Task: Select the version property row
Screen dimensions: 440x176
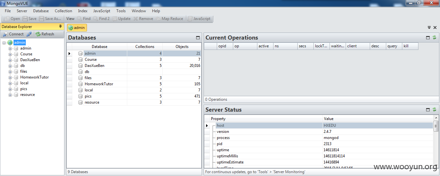Action: click(319, 132)
